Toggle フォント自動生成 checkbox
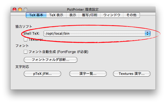Screen dimensions: 166x104 pos(26,52)
